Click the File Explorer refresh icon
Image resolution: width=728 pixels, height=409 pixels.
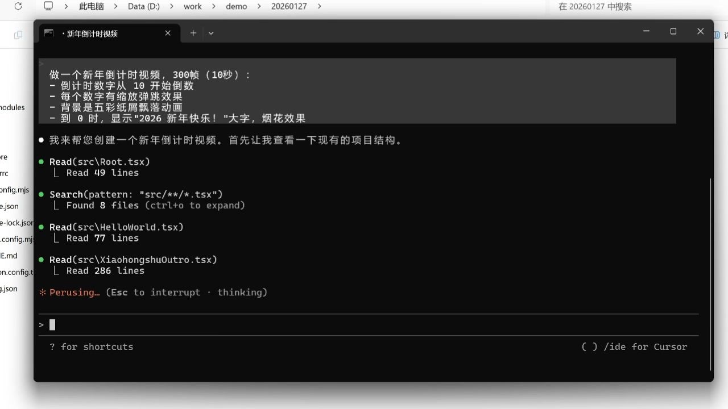18,6
